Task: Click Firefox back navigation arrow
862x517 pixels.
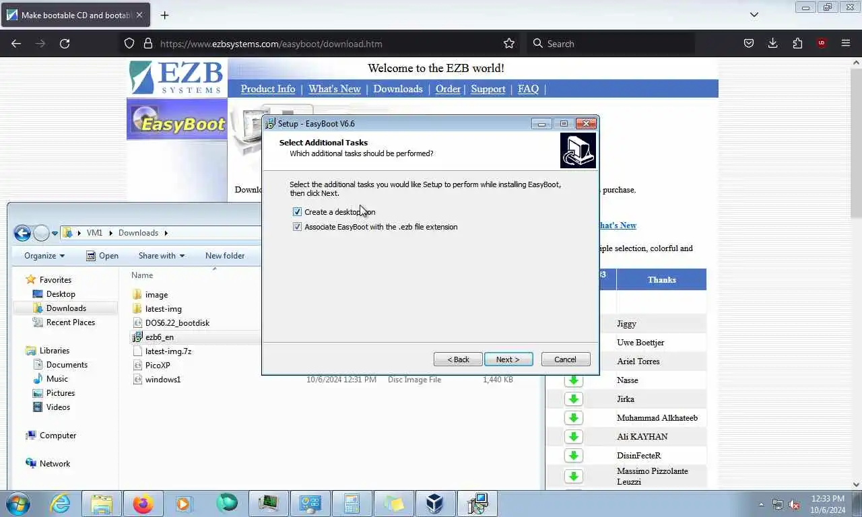Action: pos(16,44)
